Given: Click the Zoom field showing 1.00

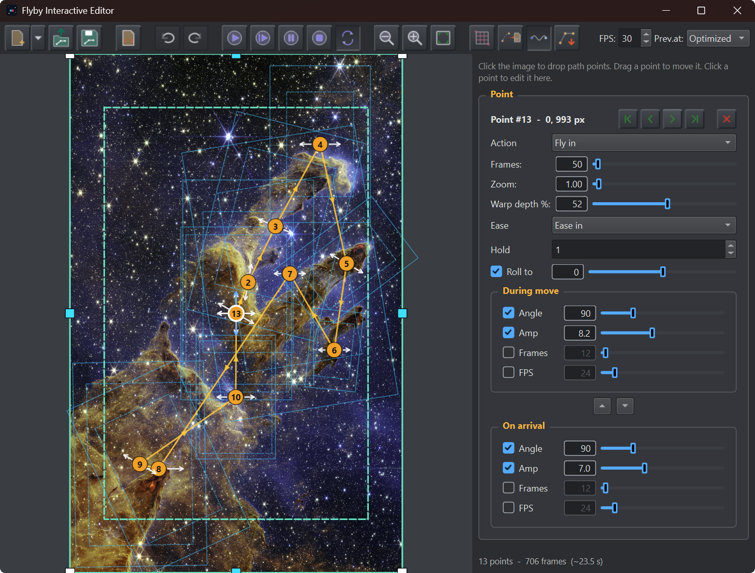Looking at the screenshot, I should pos(572,184).
